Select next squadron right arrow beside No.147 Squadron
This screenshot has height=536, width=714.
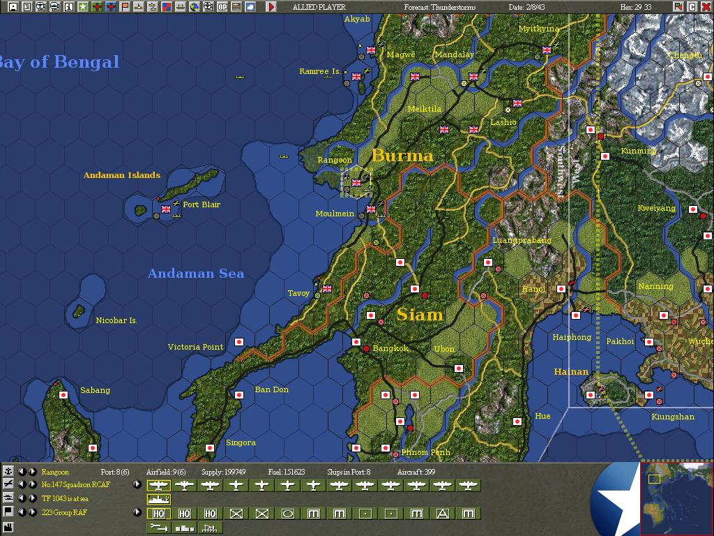coord(33,484)
